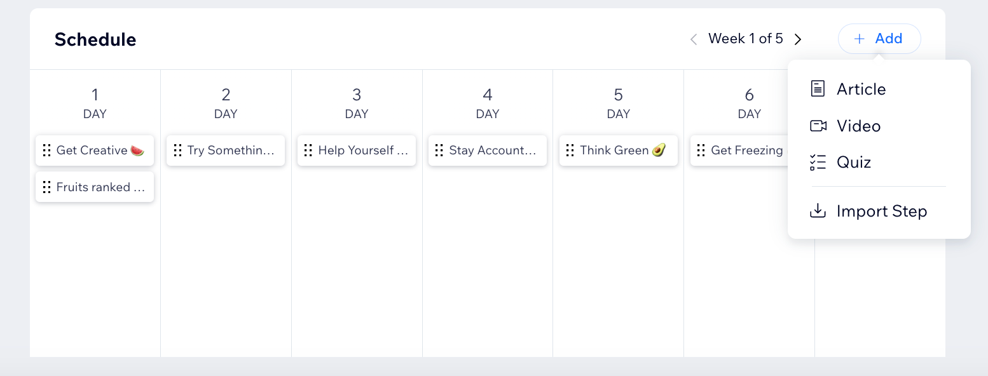Click the Video camera icon
The image size is (988, 376).
coord(818,126)
